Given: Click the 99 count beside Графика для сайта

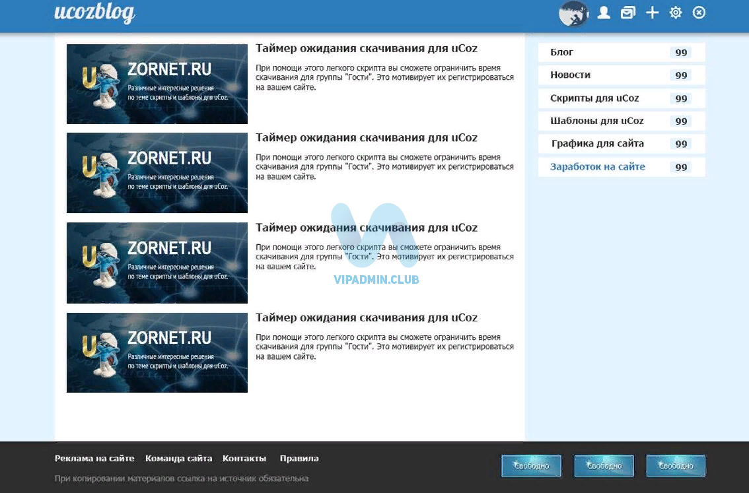Looking at the screenshot, I should coord(681,144).
